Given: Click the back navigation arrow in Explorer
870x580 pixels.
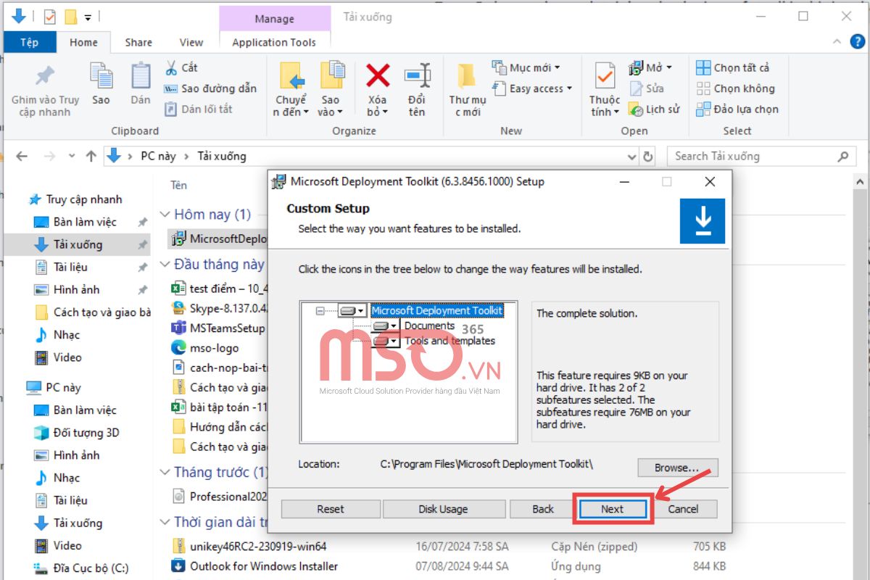Looking at the screenshot, I should 22,156.
